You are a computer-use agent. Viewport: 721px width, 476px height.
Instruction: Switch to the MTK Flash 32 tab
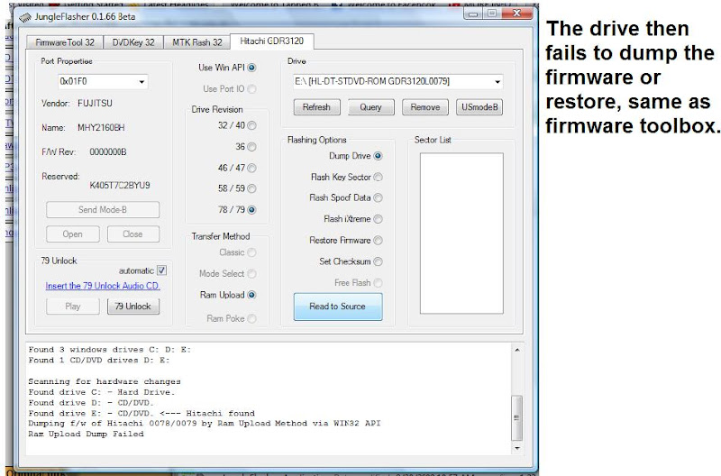click(196, 42)
